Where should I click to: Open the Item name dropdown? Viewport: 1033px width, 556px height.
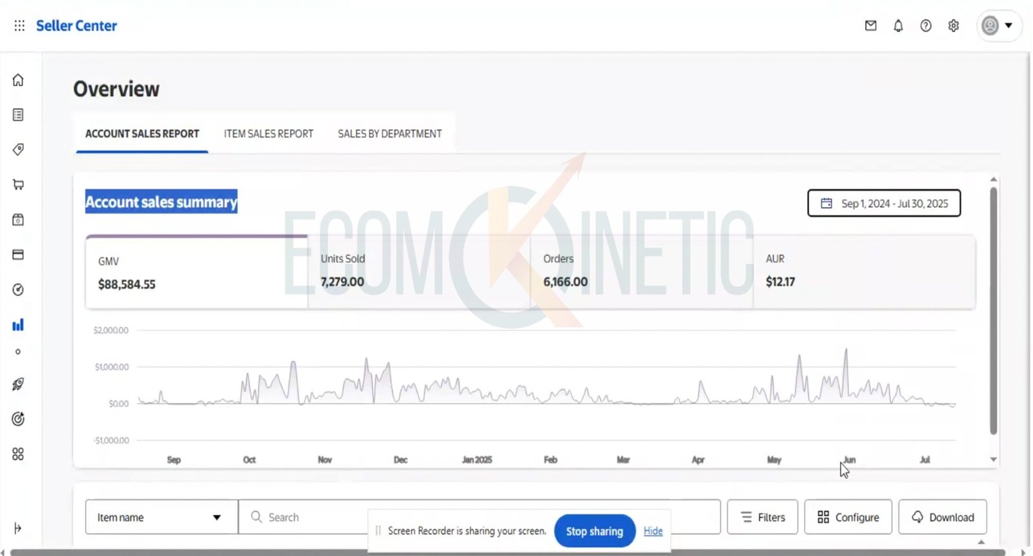161,517
